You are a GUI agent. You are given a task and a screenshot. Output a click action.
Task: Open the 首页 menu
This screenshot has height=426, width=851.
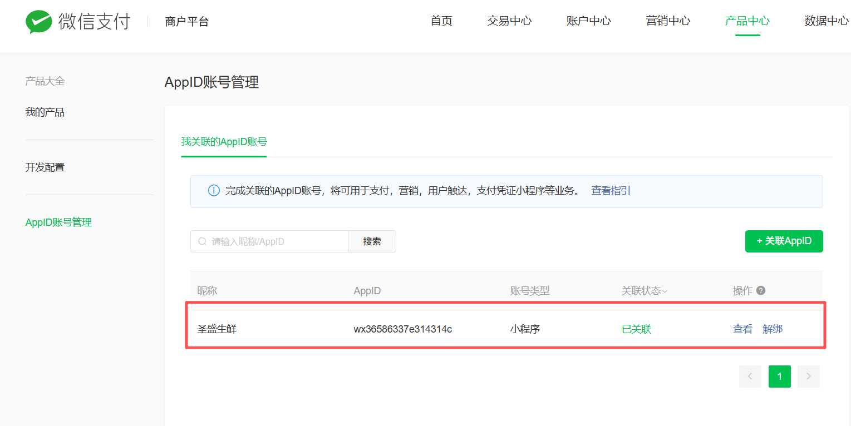[441, 21]
